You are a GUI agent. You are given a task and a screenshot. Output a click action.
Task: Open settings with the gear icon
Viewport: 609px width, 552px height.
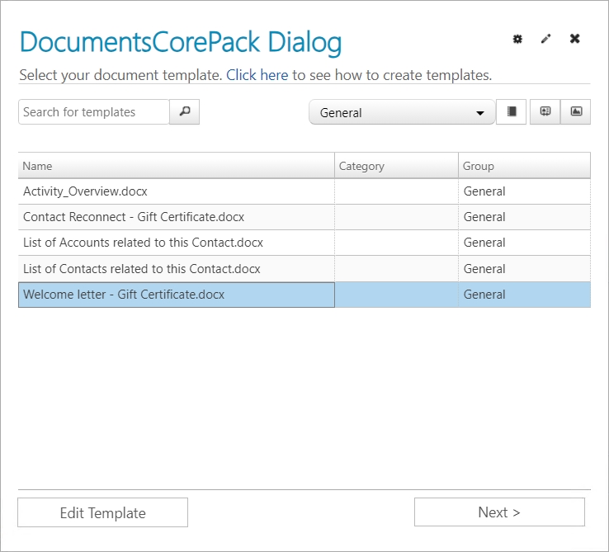tap(517, 39)
